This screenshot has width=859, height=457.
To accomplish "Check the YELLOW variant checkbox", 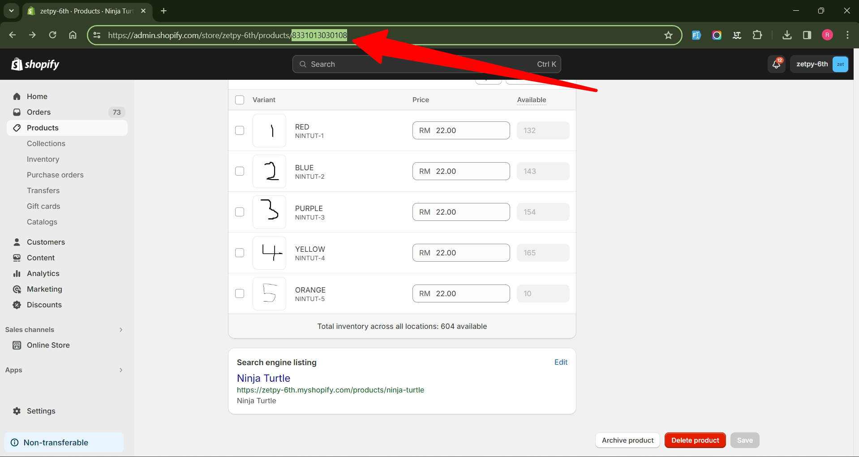I will pos(240,253).
